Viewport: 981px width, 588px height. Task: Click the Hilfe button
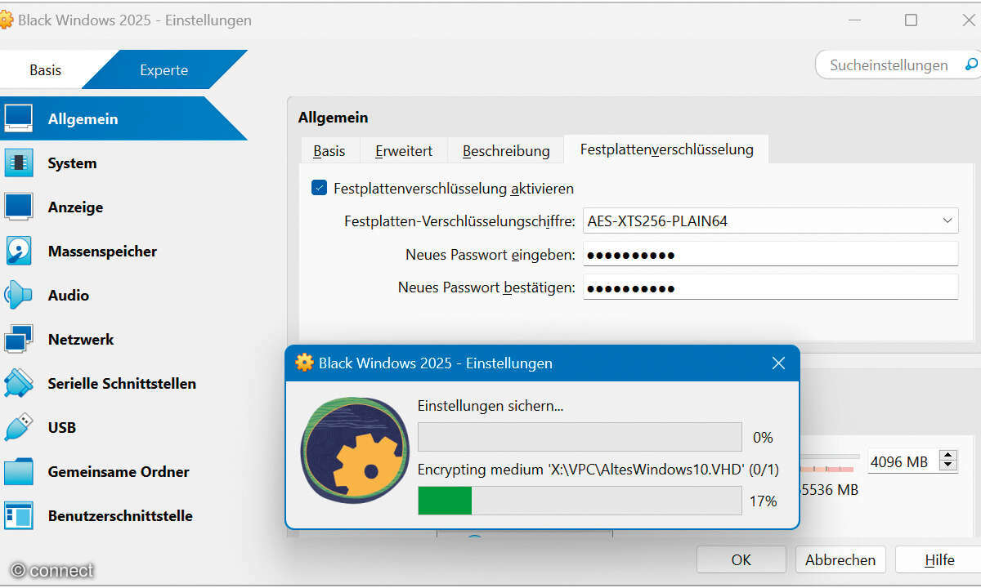[939, 560]
